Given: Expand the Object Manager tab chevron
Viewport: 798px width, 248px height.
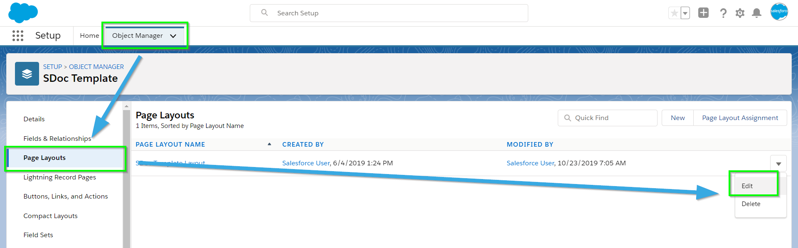Looking at the screenshot, I should (x=173, y=36).
